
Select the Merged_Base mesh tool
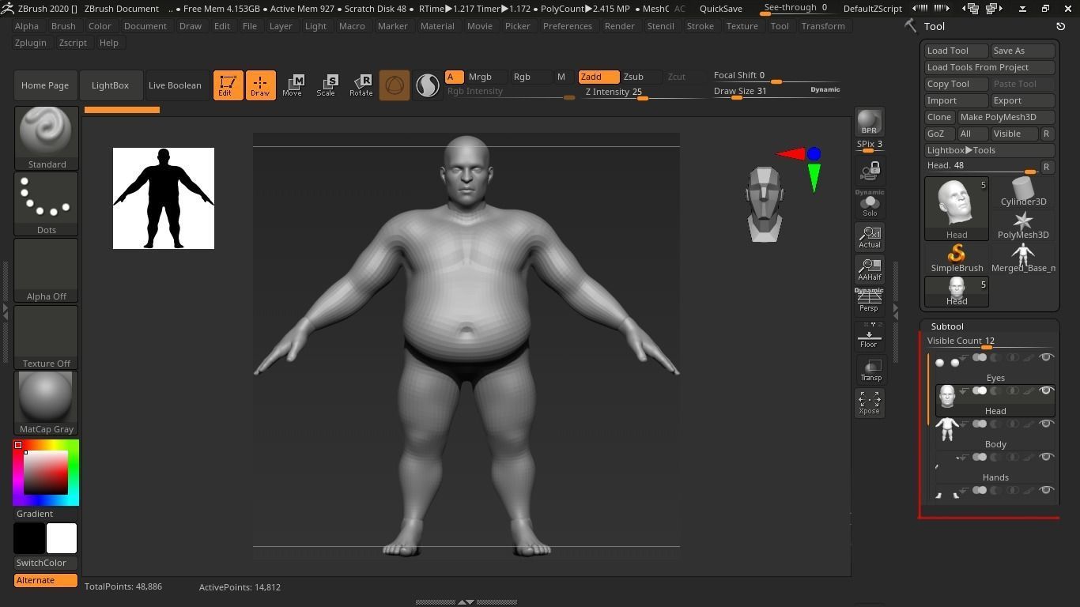1023,258
